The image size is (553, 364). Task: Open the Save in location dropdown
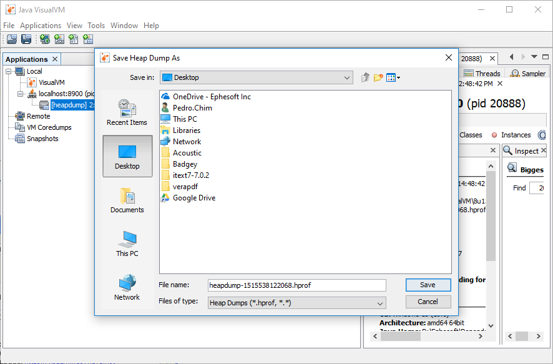click(257, 77)
